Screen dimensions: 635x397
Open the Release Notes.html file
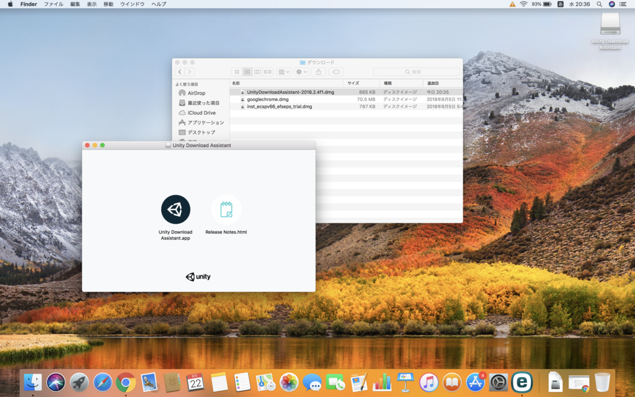226,210
